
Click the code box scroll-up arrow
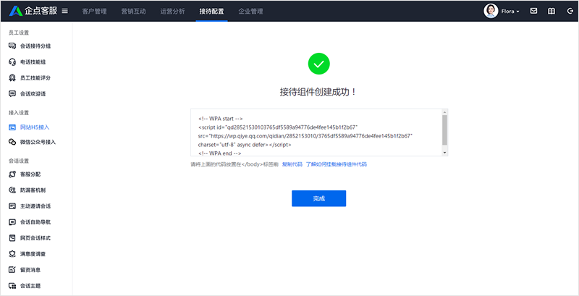point(444,112)
